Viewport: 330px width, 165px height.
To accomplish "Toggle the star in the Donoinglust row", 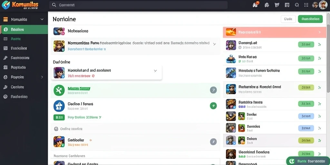I will pyautogui.click(x=319, y=44).
